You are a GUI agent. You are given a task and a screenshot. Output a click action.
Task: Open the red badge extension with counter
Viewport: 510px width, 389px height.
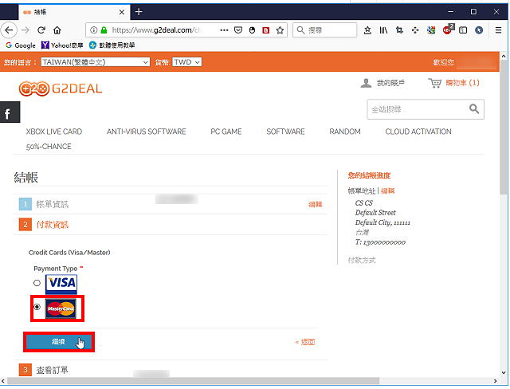point(448,29)
